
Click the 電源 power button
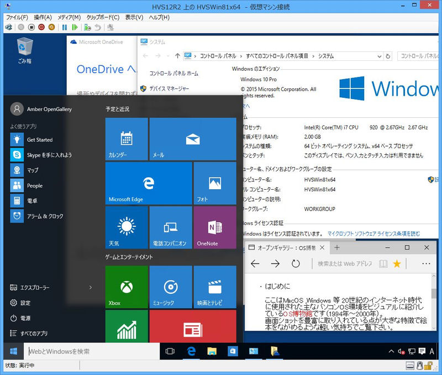(x=20, y=318)
